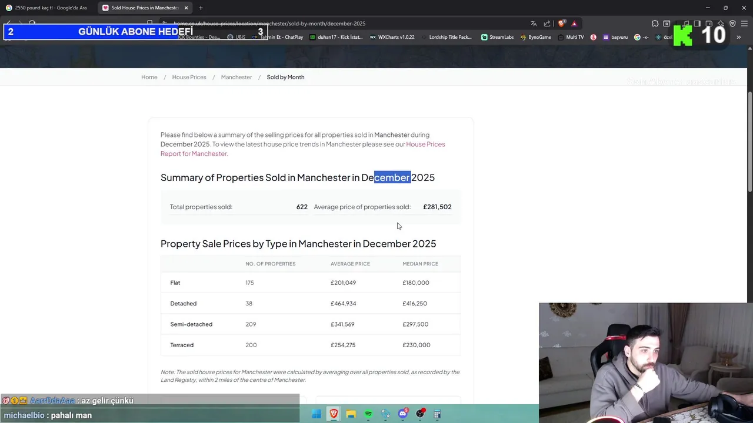The width and height of the screenshot is (753, 423).
Task: Go to Manchester in the breadcrumb
Action: 236,77
